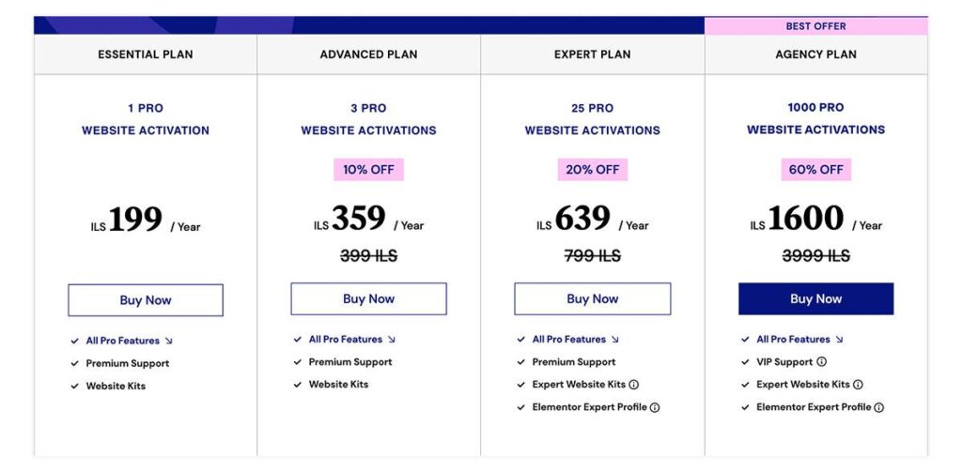Select the Essential Plan column header
The image size is (962, 472).
[x=146, y=54]
